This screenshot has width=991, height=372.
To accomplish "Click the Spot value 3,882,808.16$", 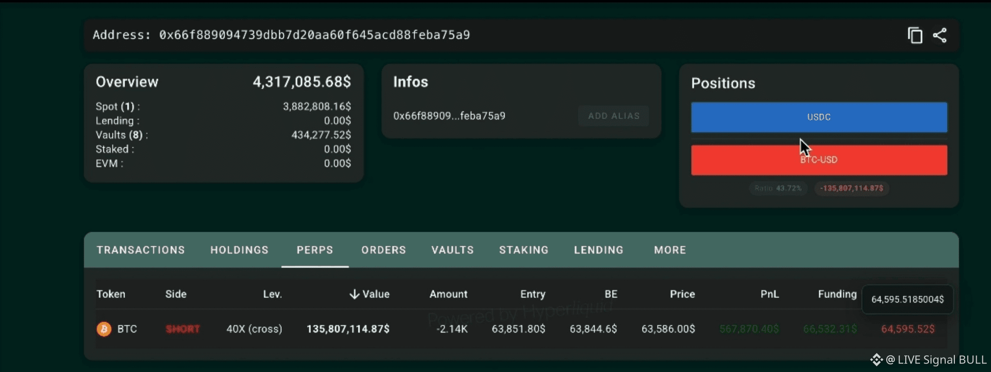I will [317, 107].
